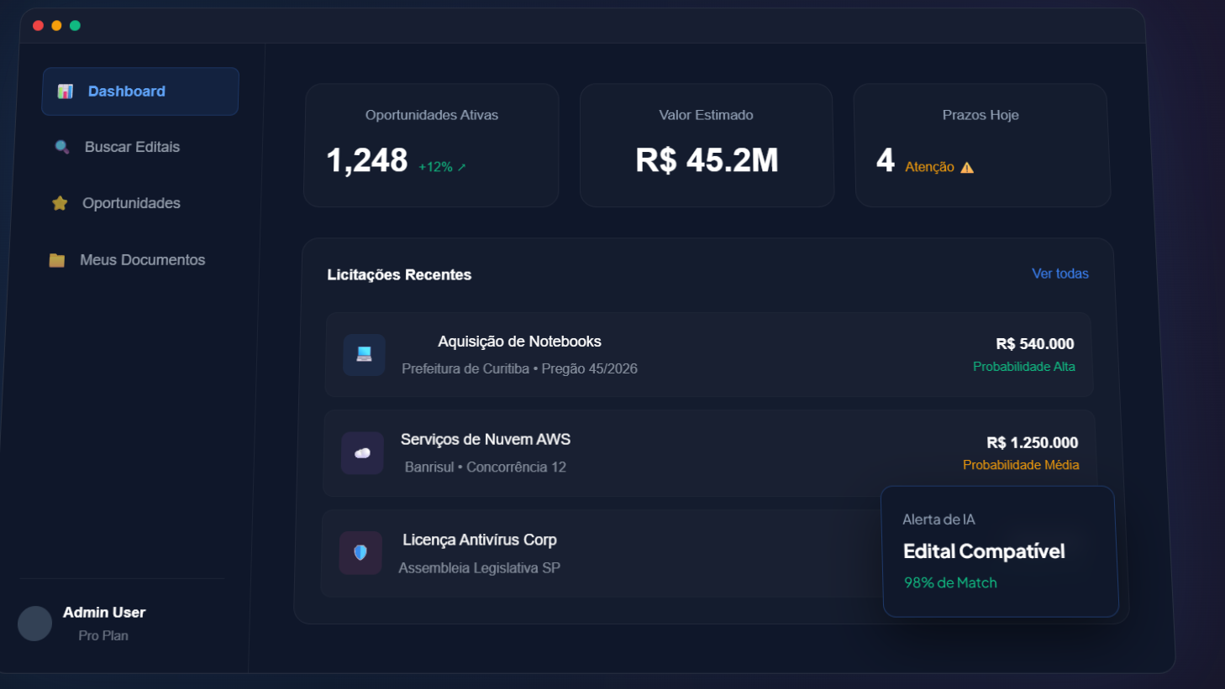
Task: Click the Edital Compatível AI alert
Action: [984, 551]
